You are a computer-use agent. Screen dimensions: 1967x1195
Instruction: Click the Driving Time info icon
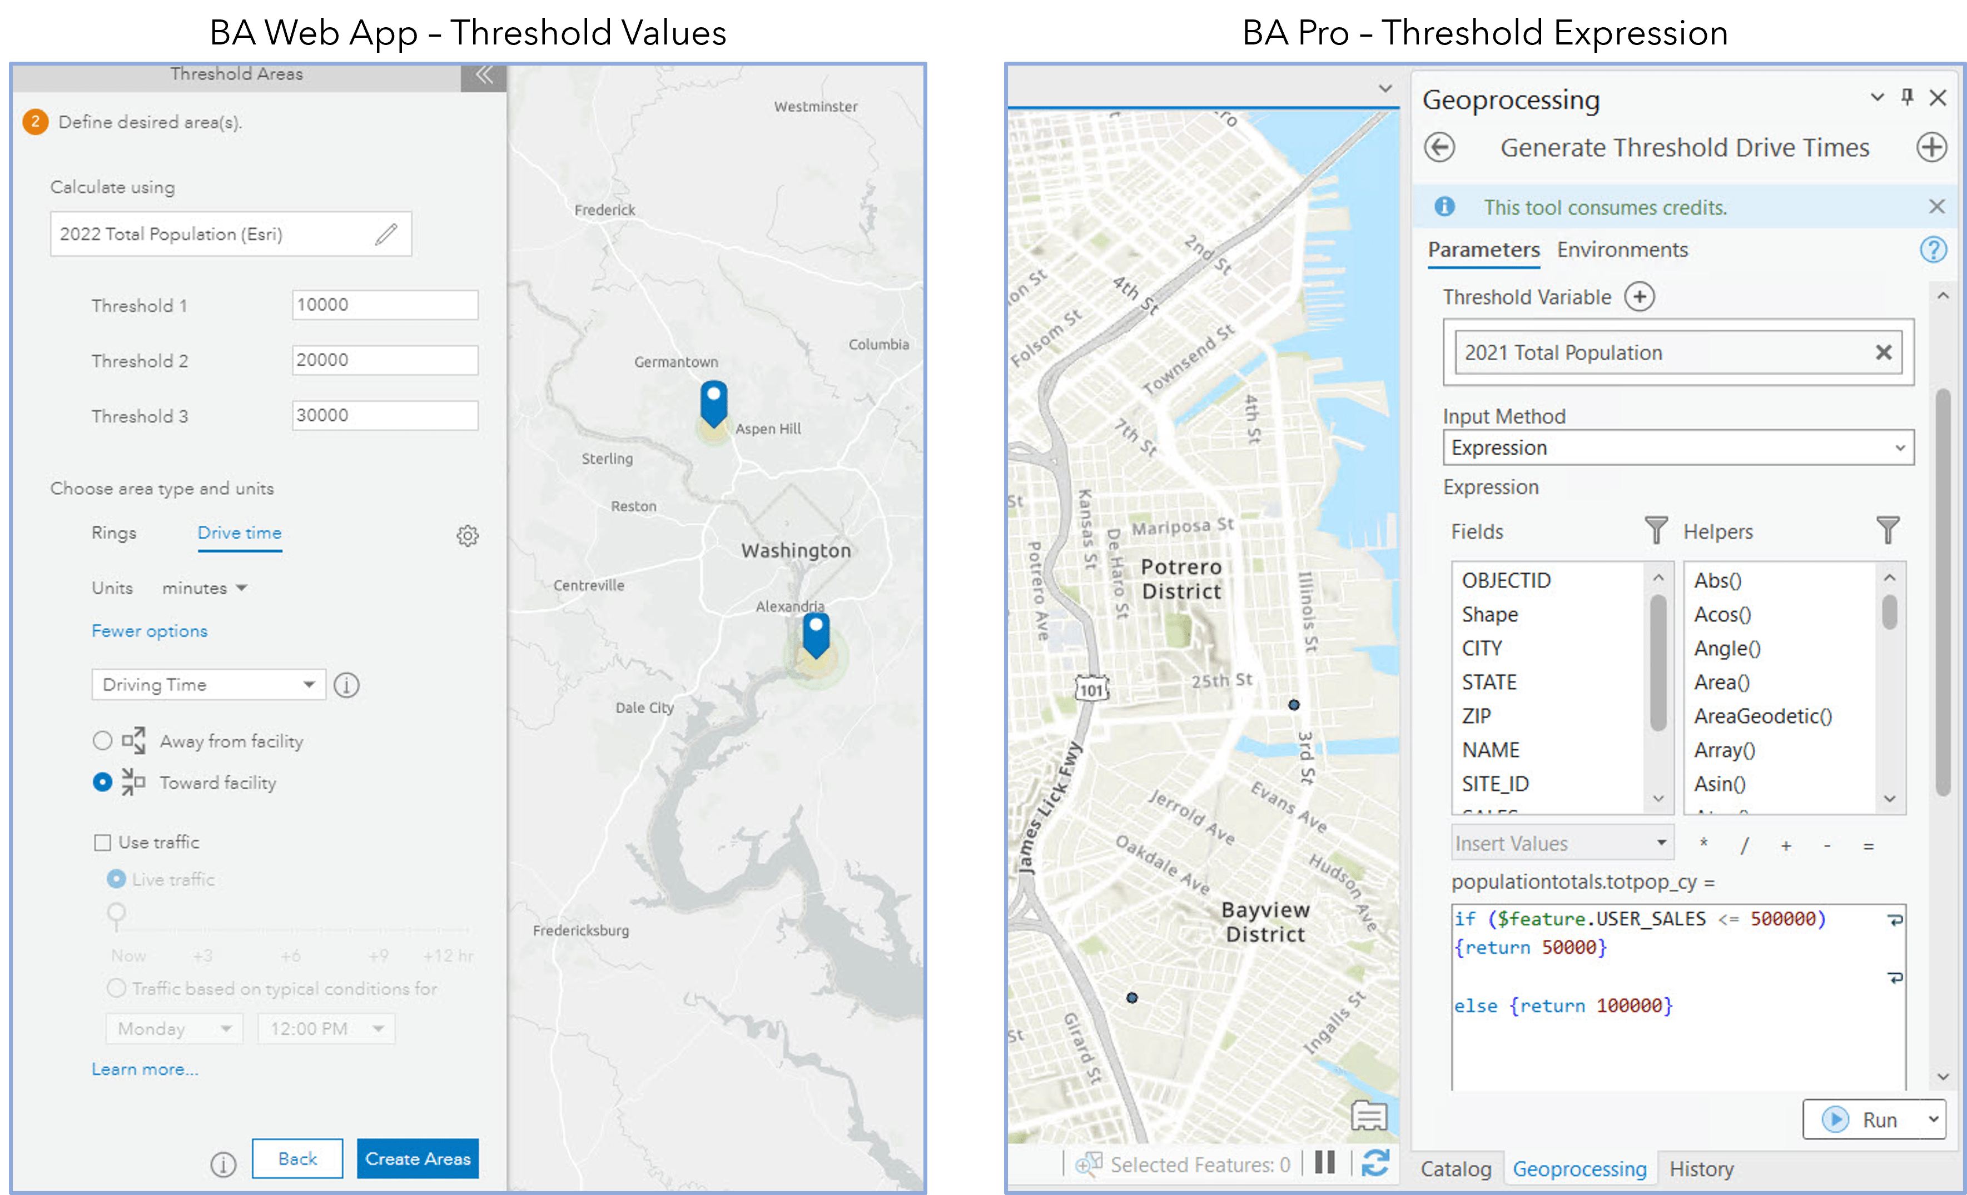[x=346, y=685]
